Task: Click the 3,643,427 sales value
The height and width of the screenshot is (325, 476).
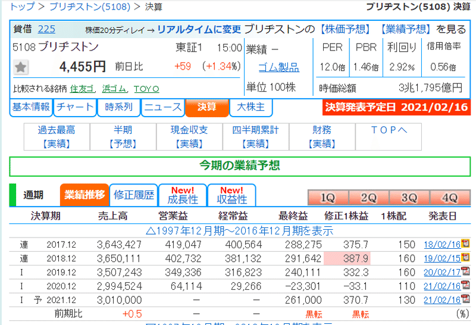Action: click(120, 245)
